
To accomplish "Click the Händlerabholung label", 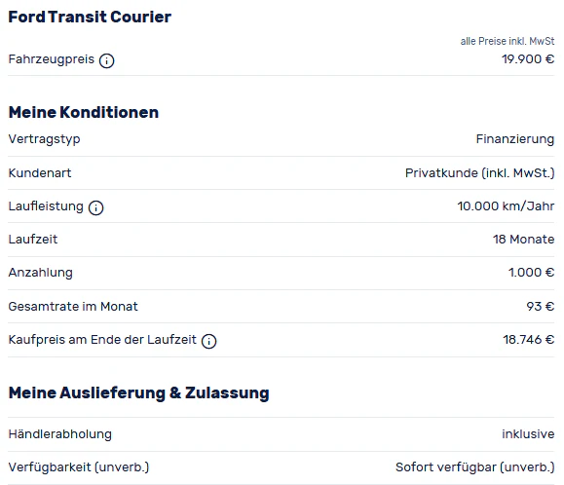I will (60, 434).
